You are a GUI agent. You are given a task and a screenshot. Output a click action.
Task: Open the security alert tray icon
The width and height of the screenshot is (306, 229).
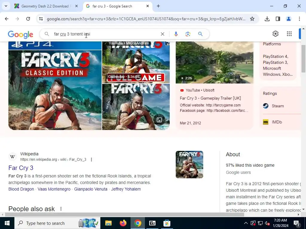point(253,223)
